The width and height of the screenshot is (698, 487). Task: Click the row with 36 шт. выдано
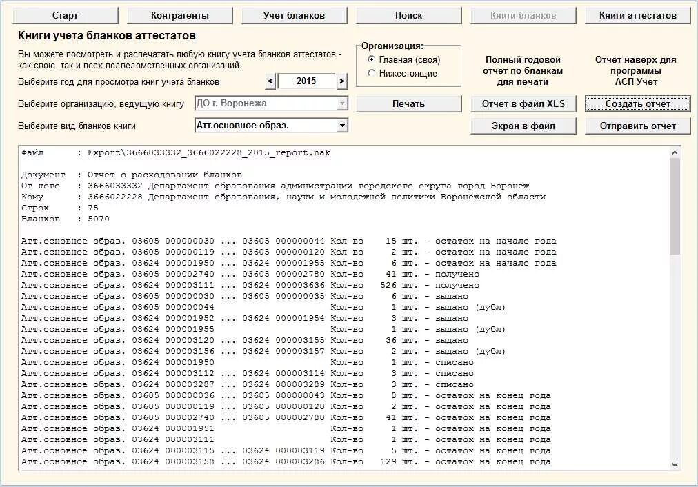(x=244, y=340)
